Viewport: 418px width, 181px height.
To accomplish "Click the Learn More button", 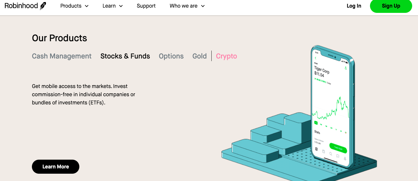I will (56, 167).
